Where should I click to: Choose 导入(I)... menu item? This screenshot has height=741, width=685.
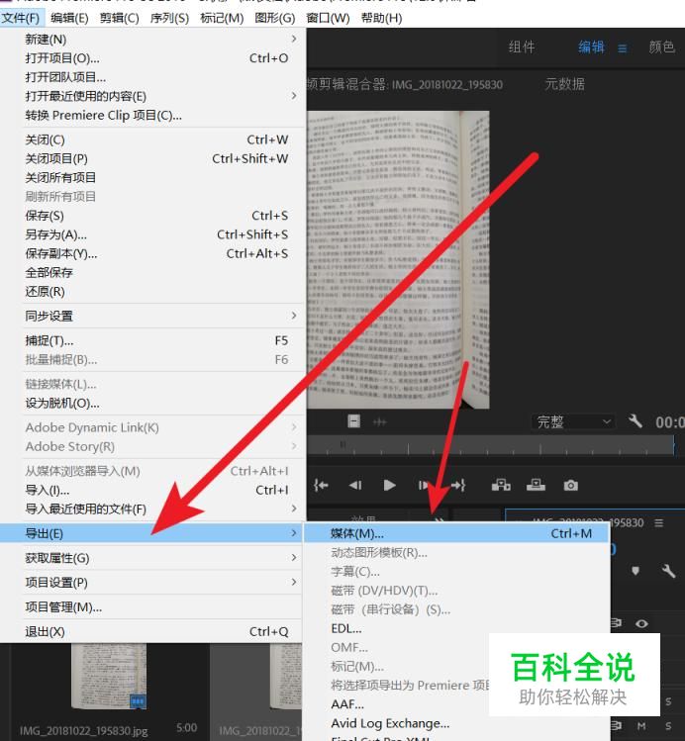point(153,490)
